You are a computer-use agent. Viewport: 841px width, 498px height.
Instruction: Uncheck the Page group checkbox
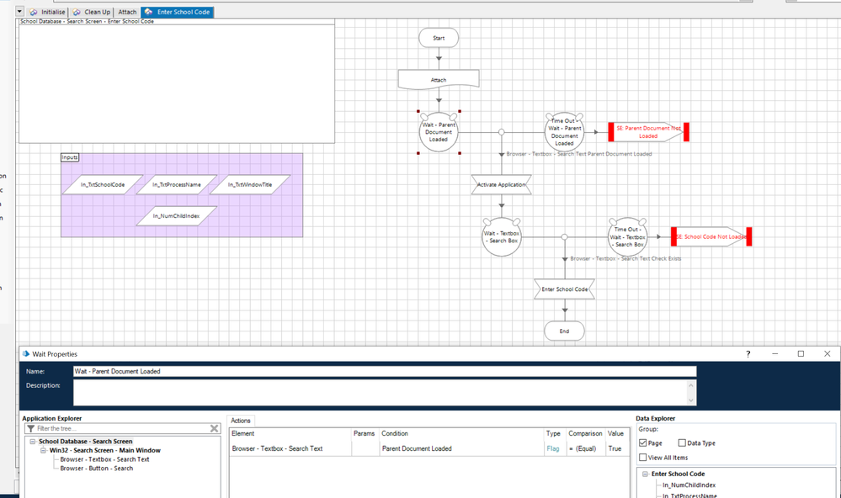644,442
